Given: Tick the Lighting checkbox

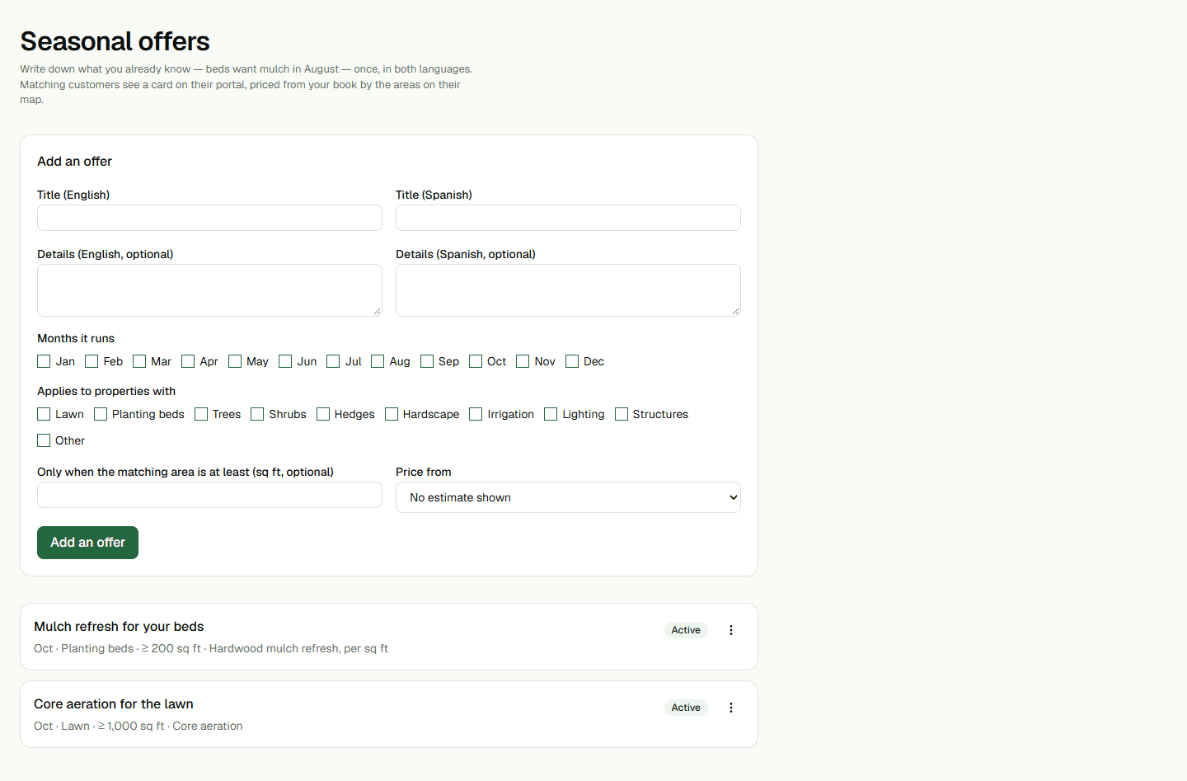Looking at the screenshot, I should click(551, 414).
